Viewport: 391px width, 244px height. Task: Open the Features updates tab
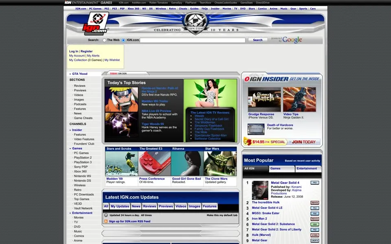click(210, 207)
